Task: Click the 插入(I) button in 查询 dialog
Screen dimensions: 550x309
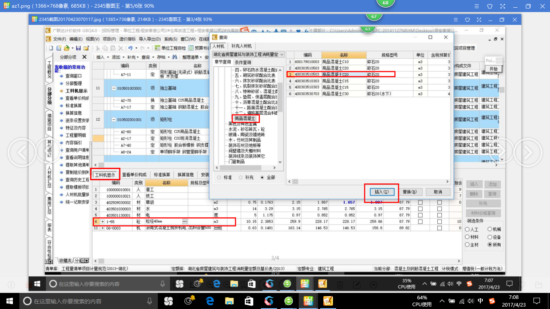Action: 381,192
